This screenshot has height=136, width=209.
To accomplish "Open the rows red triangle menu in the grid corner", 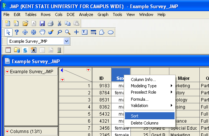I will coord(62,80).
